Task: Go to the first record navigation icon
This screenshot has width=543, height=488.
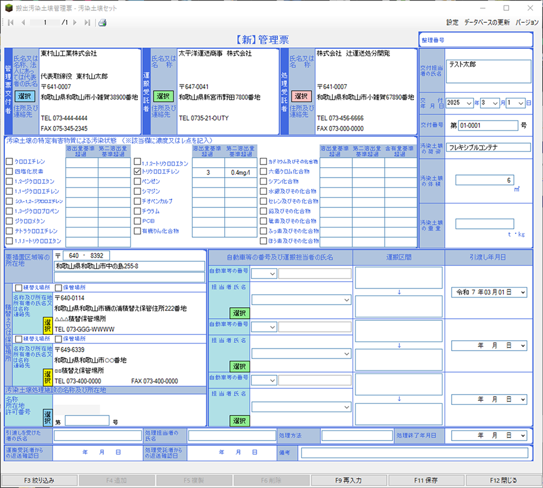Action: (x=10, y=22)
